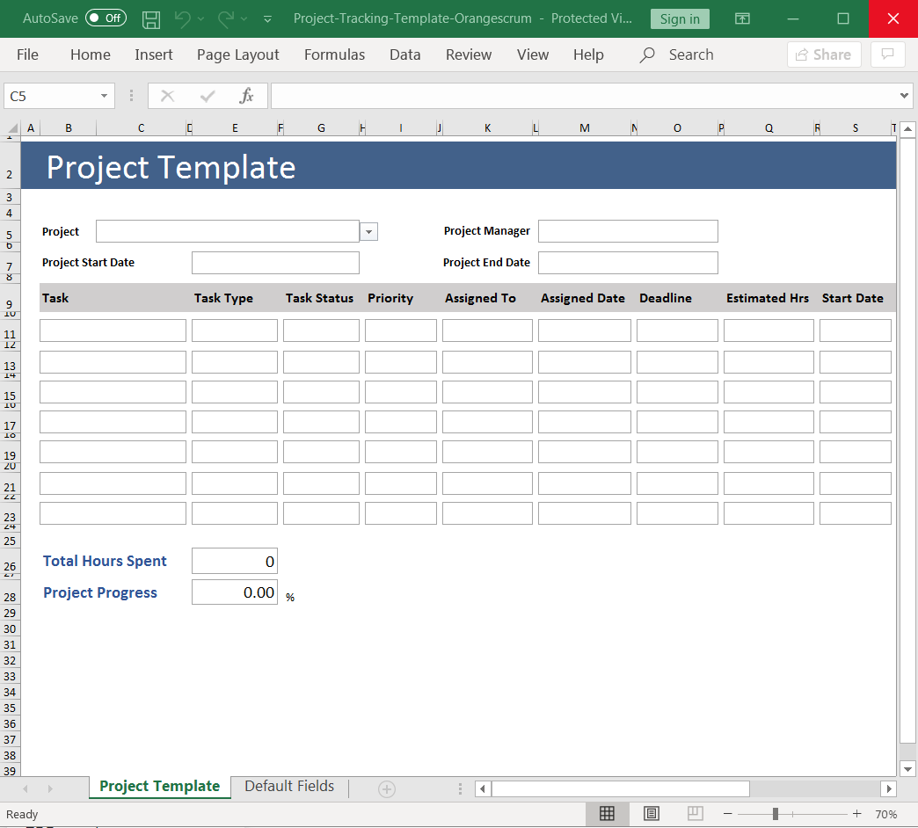Open Customize Quick Access Toolbar dropdown

point(267,18)
